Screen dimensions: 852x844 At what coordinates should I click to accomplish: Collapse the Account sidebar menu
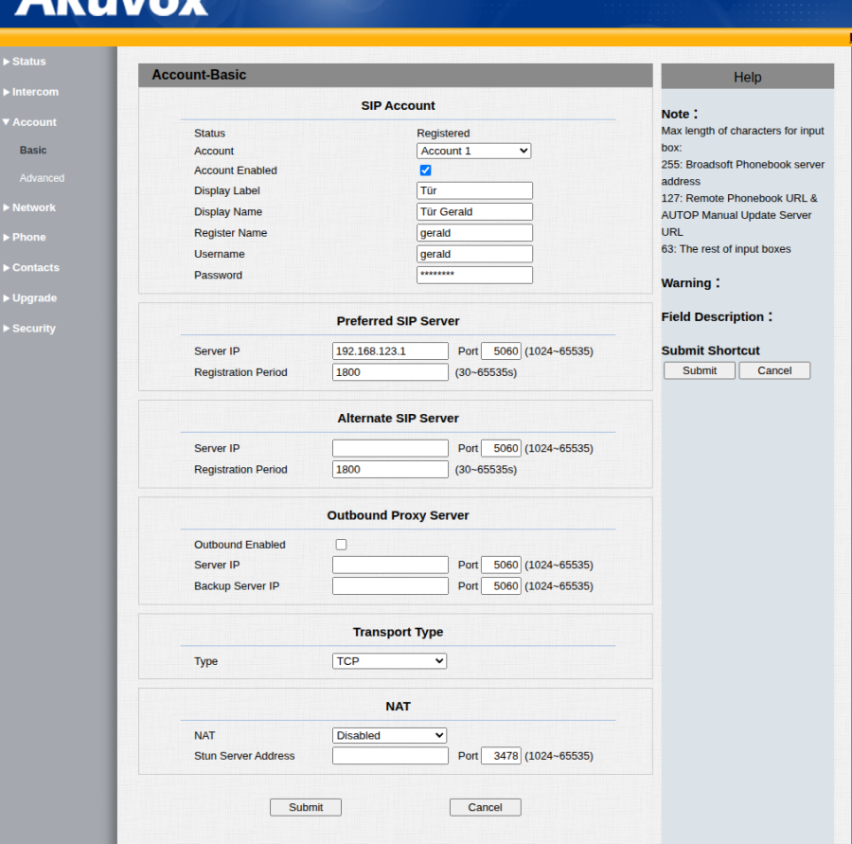coord(30,122)
